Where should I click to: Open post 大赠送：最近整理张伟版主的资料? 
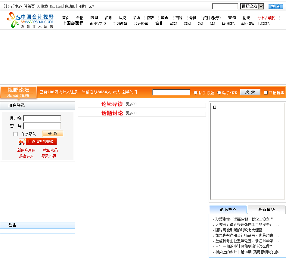[247, 224]
